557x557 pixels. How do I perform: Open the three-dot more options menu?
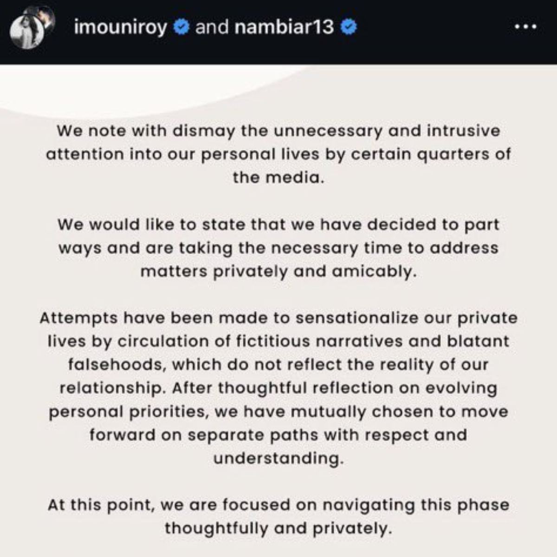(525, 27)
